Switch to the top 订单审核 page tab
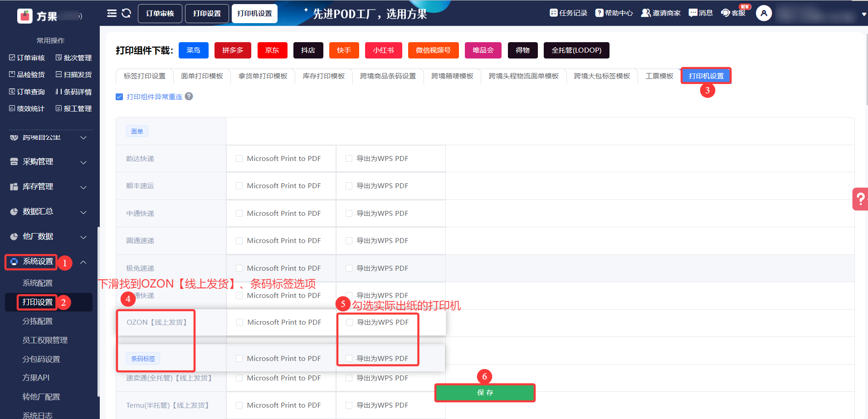 pos(160,14)
